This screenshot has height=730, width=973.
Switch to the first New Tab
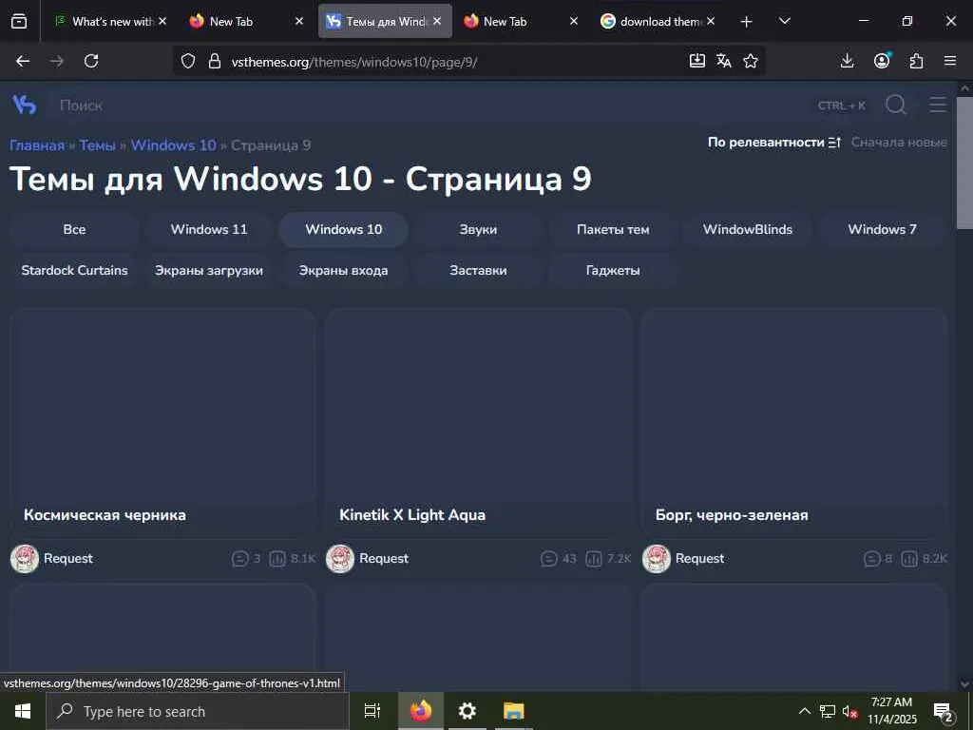coord(246,21)
